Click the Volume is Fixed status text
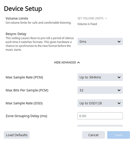 tap(87, 24)
